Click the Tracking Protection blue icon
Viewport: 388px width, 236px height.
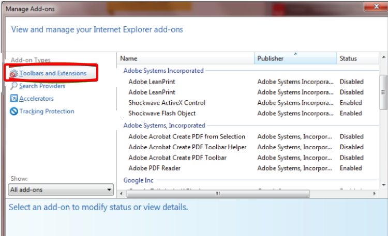click(14, 111)
